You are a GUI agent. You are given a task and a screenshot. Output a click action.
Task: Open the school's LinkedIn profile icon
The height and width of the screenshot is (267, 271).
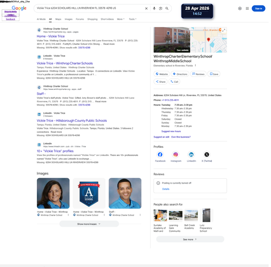191,154
